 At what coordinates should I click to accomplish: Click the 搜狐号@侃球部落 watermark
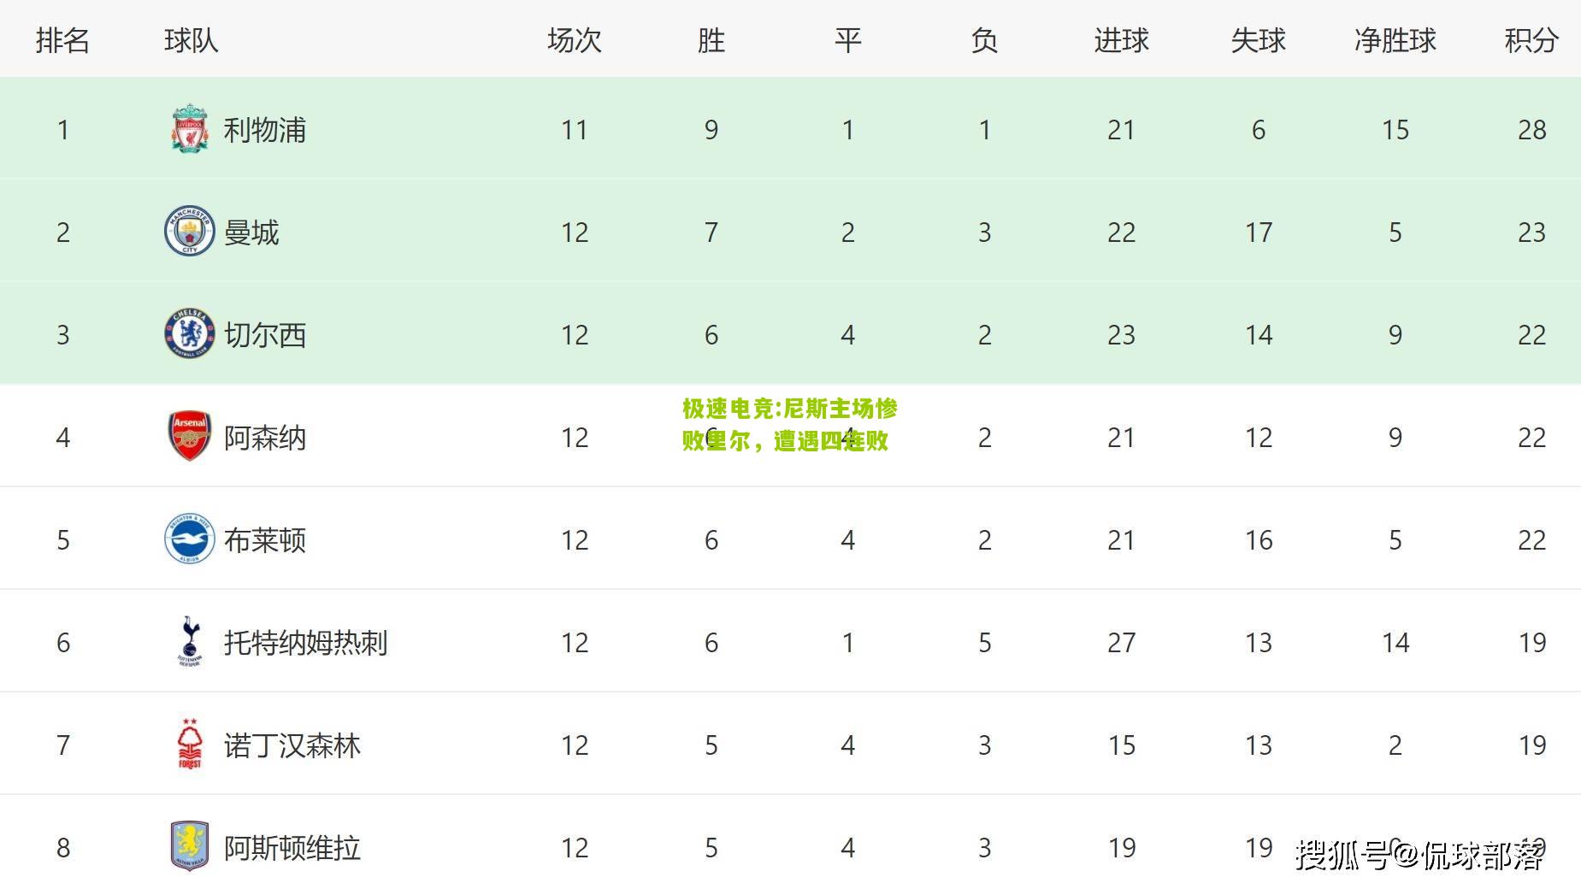pos(1419,854)
